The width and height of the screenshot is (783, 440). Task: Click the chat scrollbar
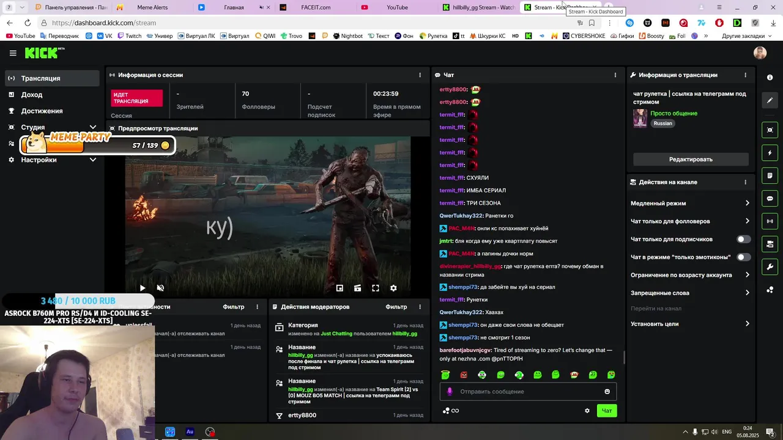coord(624,358)
